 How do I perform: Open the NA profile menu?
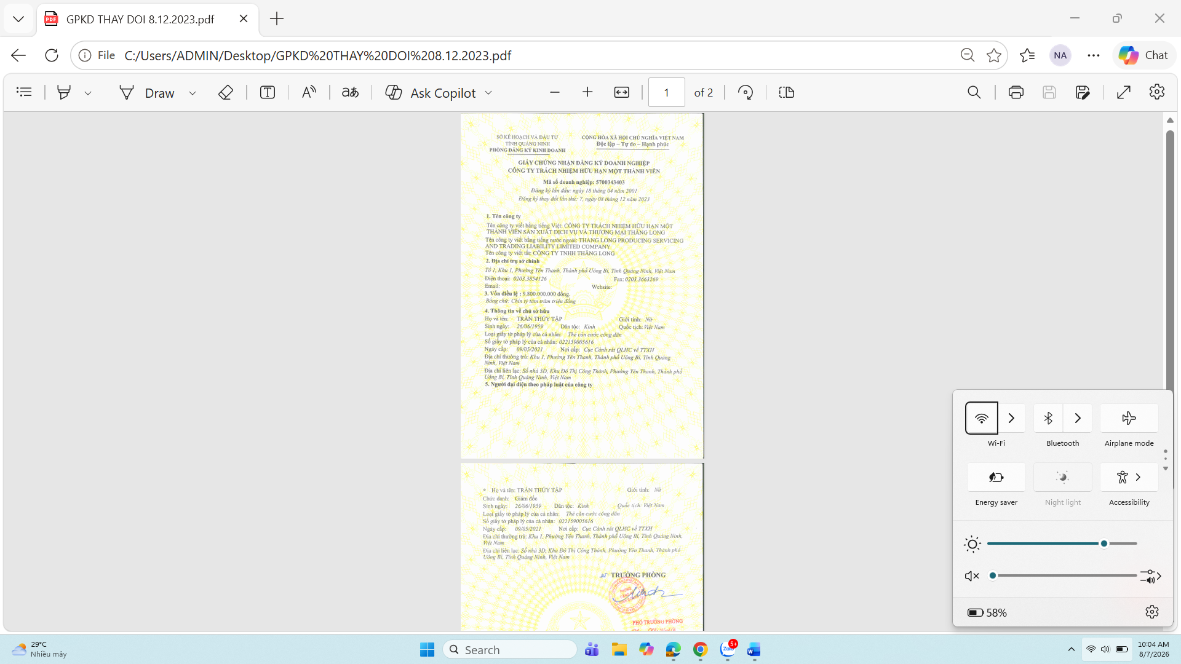coord(1060,55)
